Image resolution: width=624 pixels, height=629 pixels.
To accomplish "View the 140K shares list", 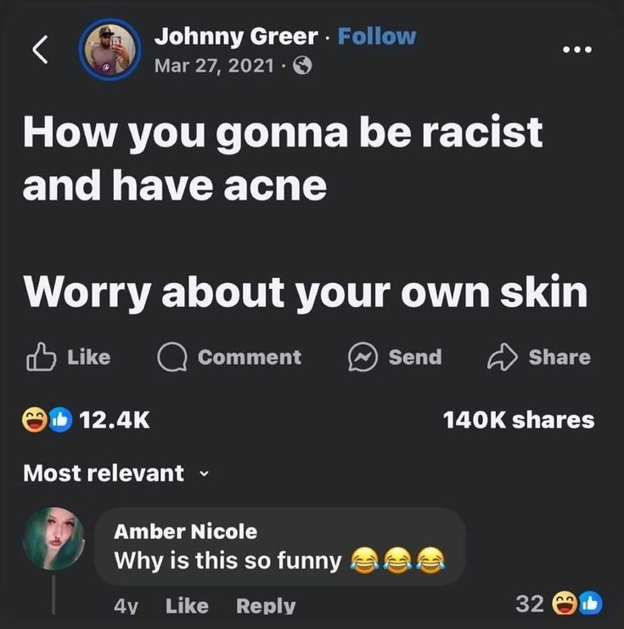I will pos(519,420).
